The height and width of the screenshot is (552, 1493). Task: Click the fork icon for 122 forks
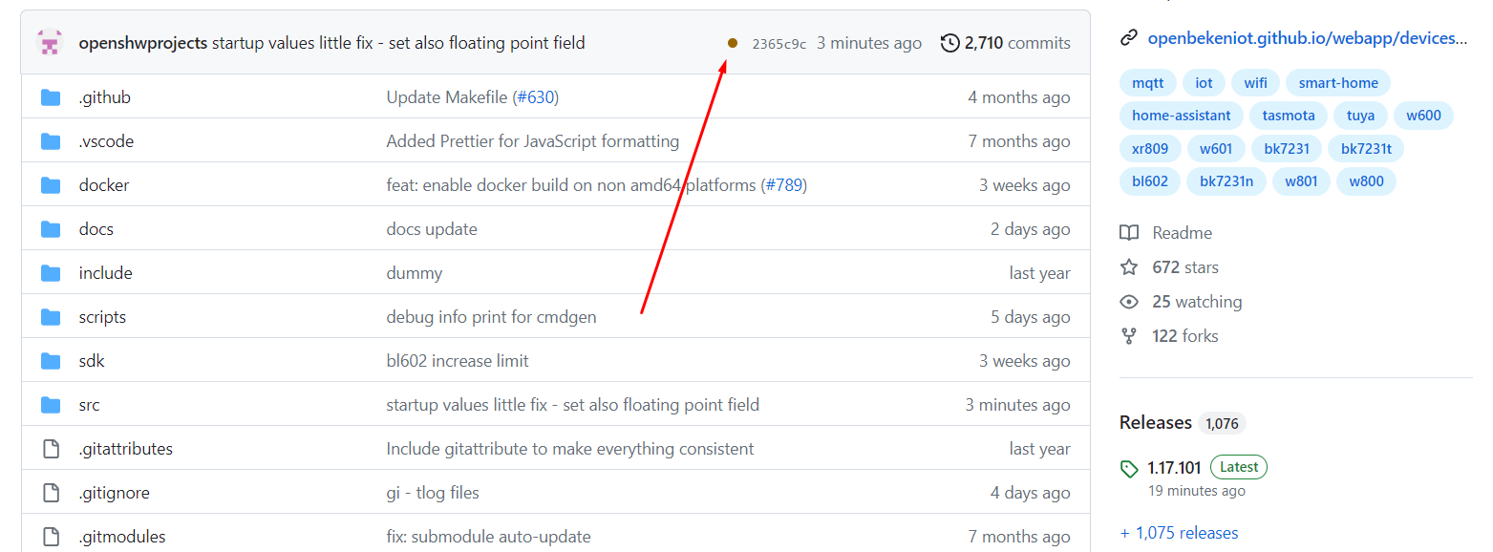pos(1129,336)
